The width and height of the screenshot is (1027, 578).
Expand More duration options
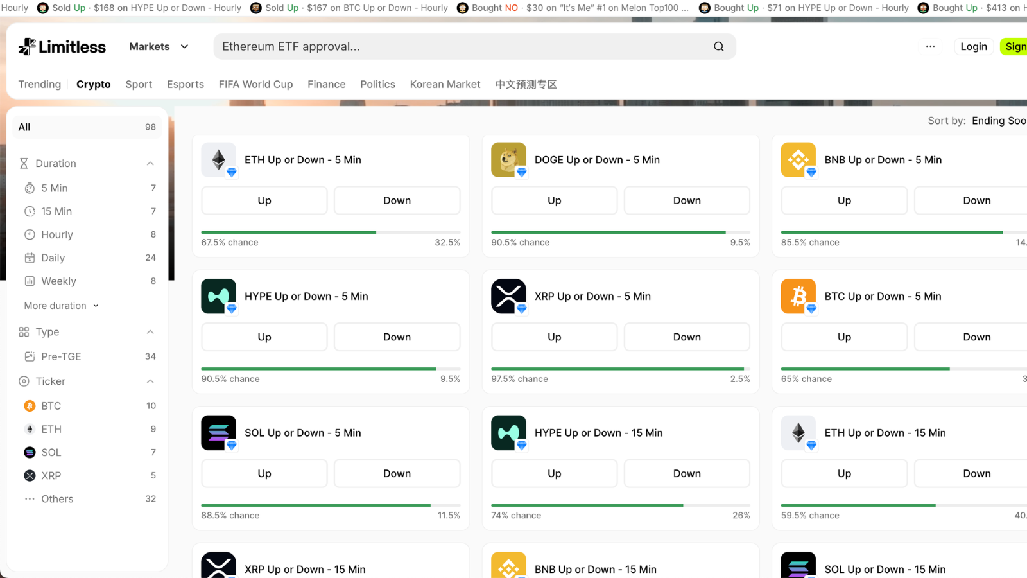pos(62,306)
